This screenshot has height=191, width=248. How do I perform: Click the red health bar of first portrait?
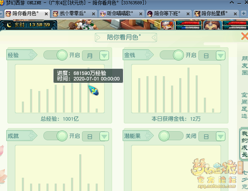tap(190, 23)
